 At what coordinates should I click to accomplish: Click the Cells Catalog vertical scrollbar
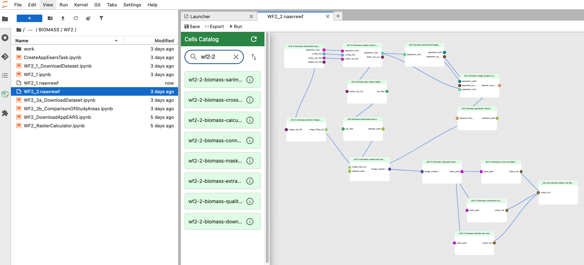click(x=267, y=142)
